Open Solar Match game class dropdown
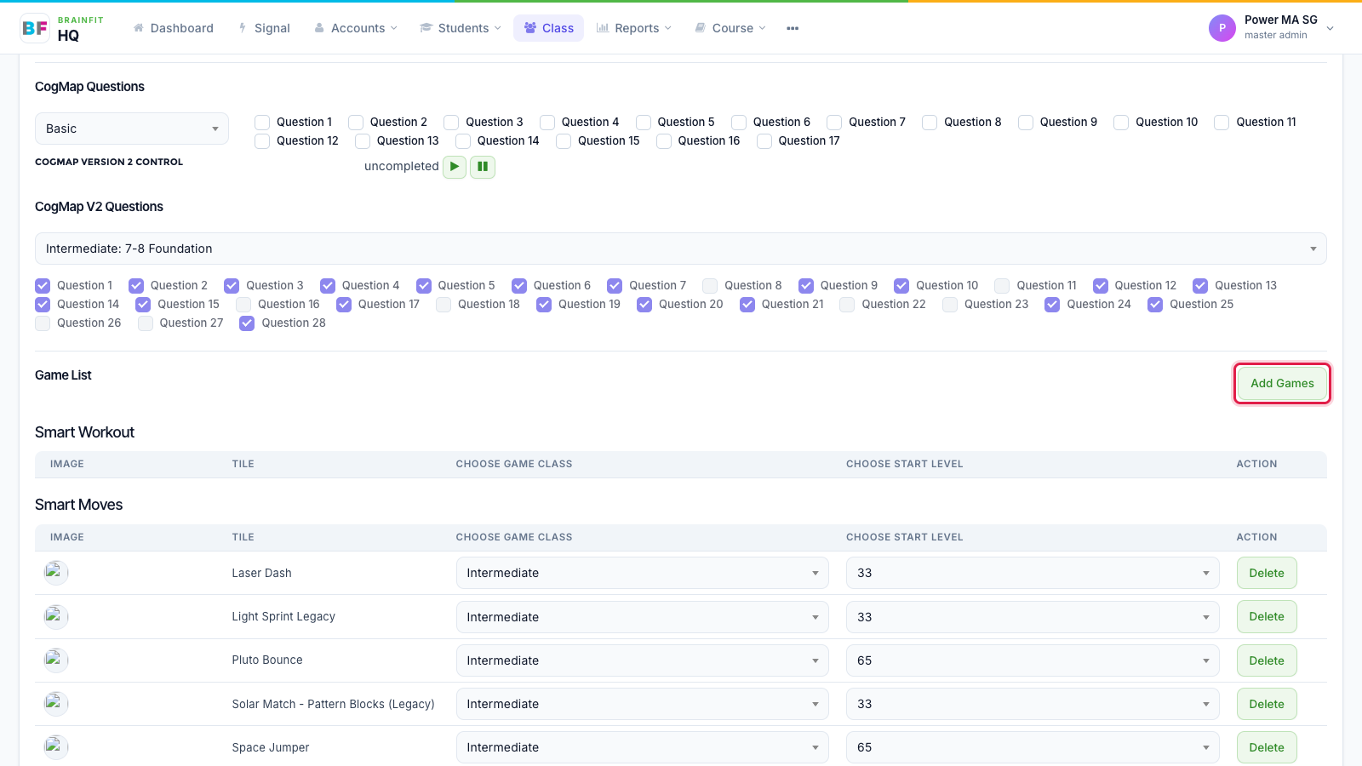1362x766 pixels. tap(643, 704)
